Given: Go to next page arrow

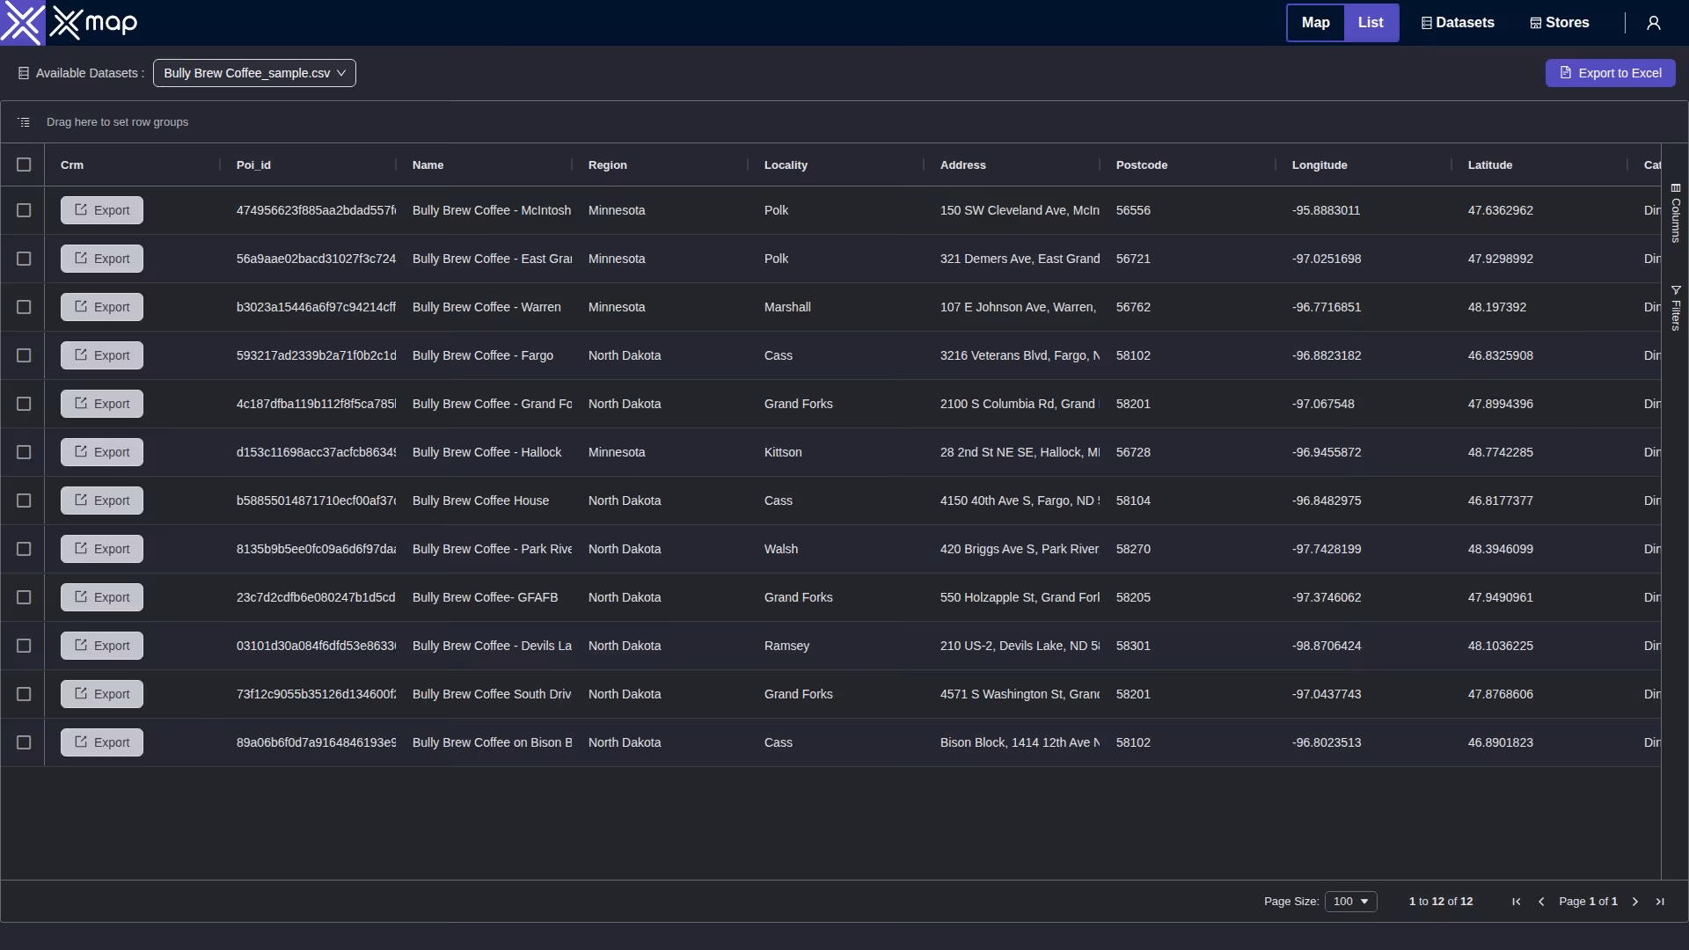Looking at the screenshot, I should tap(1635, 902).
